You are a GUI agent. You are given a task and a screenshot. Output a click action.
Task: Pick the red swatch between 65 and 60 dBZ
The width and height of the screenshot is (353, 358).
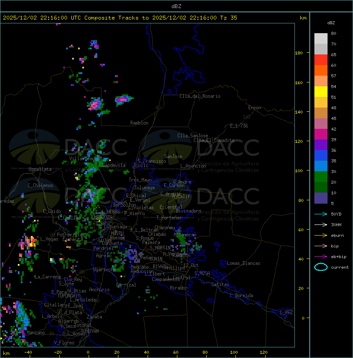click(x=321, y=60)
